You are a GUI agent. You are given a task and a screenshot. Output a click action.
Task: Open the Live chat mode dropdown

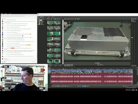(4, 18)
